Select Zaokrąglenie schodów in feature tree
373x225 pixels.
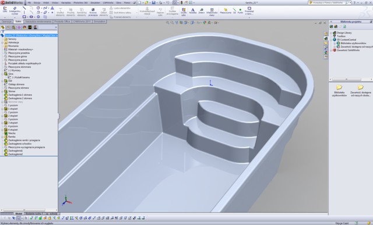coord(20,144)
